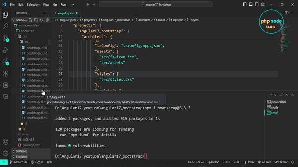Toggle the primary side bar
298x167 pixels.
tap(244, 4)
